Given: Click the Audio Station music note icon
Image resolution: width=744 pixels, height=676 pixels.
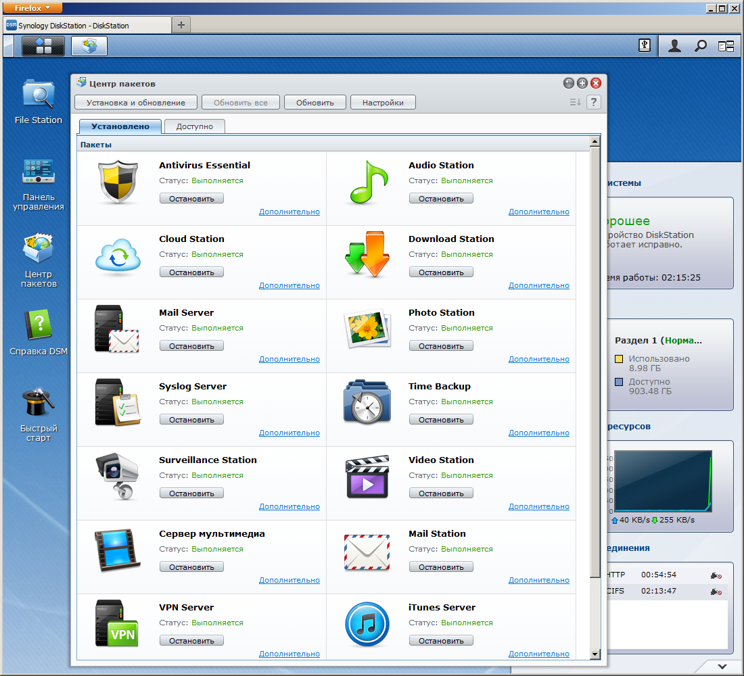Looking at the screenshot, I should tap(368, 182).
